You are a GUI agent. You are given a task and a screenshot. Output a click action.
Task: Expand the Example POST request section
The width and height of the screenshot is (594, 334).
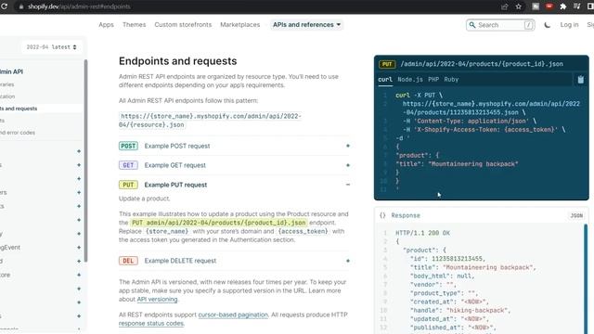(x=234, y=146)
